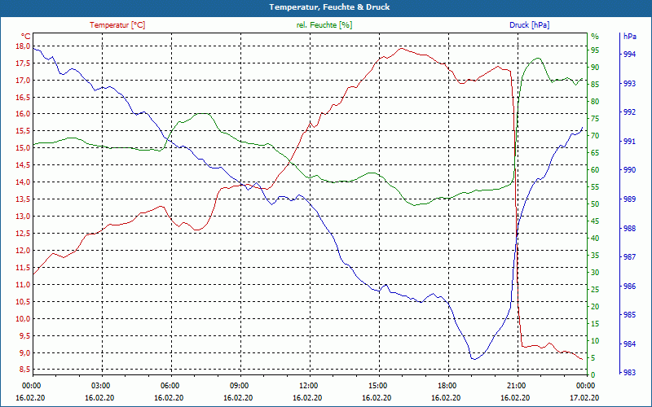Click the '15,5' temperature axis value

tap(23, 131)
